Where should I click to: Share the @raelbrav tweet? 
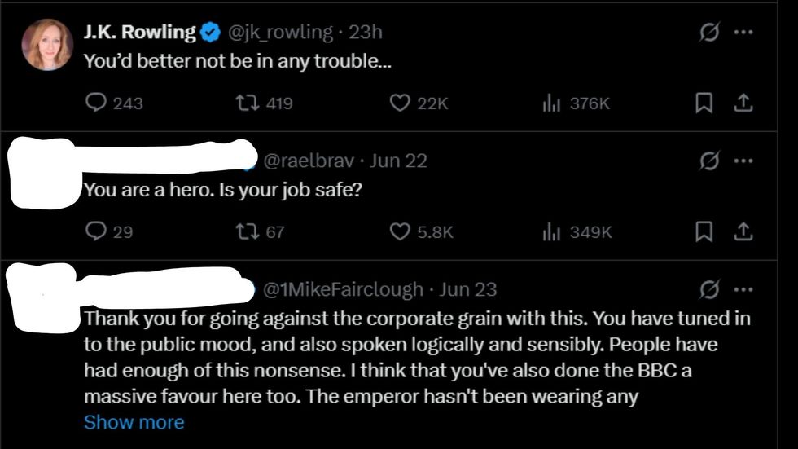coord(743,232)
